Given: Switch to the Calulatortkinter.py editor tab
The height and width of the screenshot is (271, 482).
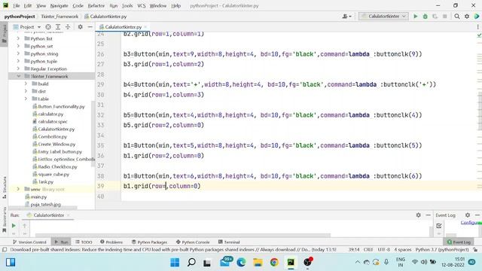Looking at the screenshot, I should pyautogui.click(x=123, y=27).
